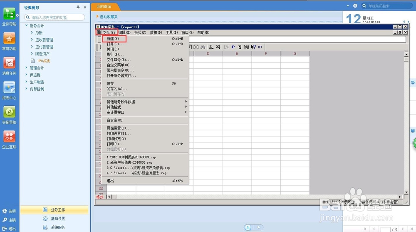
Task: Choose 打印预览 in the file menu
Action: click(x=145, y=139)
